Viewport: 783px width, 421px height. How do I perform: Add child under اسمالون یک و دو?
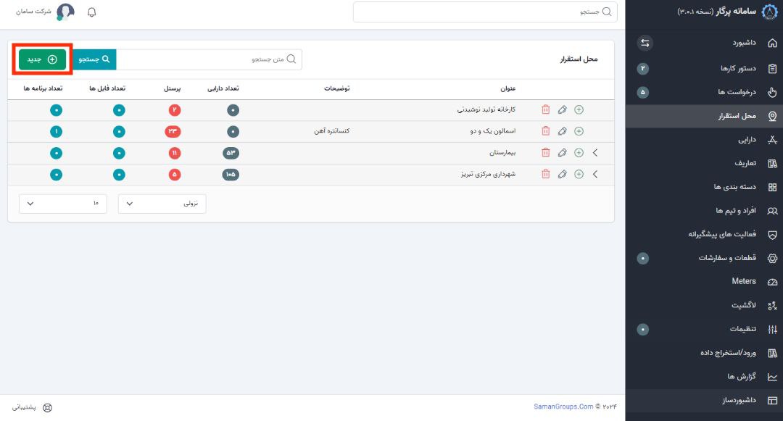coord(579,131)
